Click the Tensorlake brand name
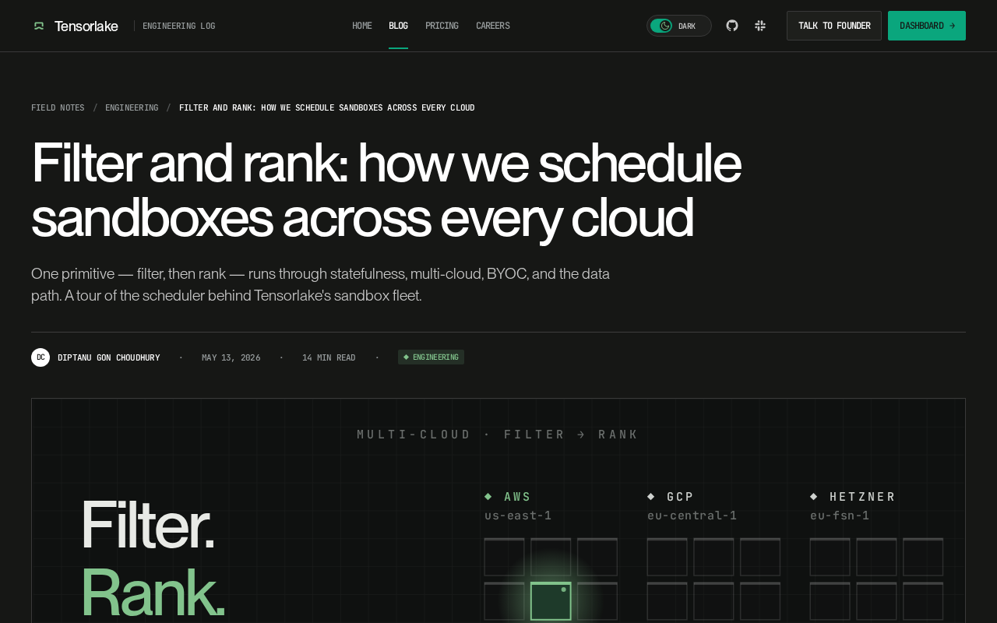 pos(86,26)
